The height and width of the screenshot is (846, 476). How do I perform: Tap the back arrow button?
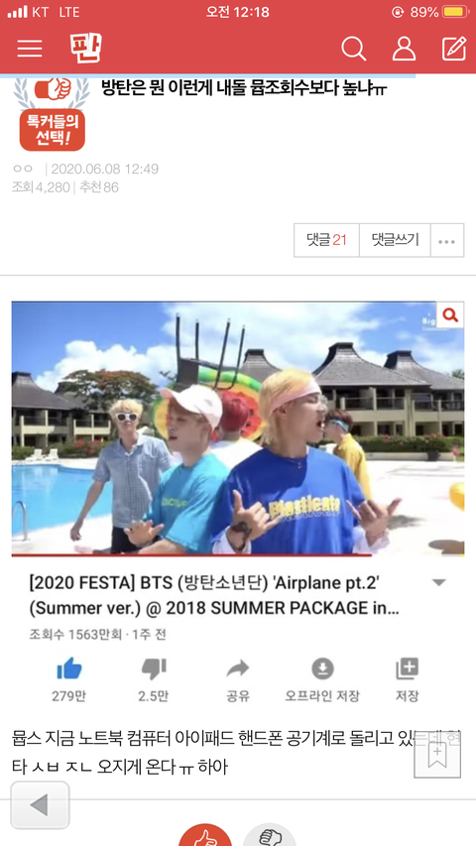click(x=40, y=805)
